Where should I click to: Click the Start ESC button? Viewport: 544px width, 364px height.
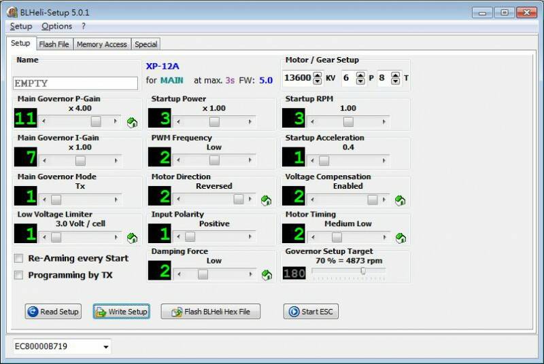311,312
